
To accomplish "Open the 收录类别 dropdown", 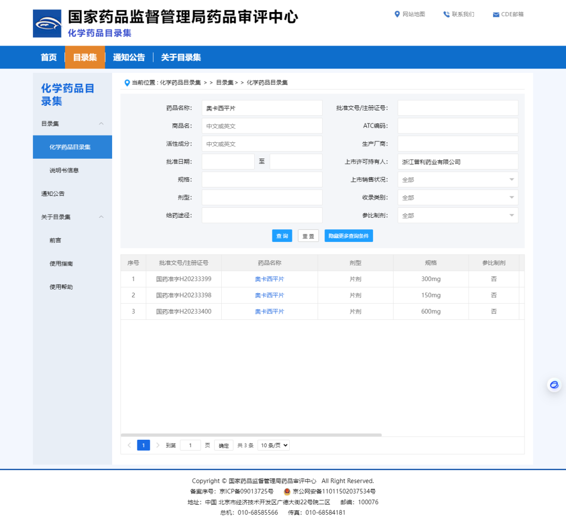I will [458, 197].
